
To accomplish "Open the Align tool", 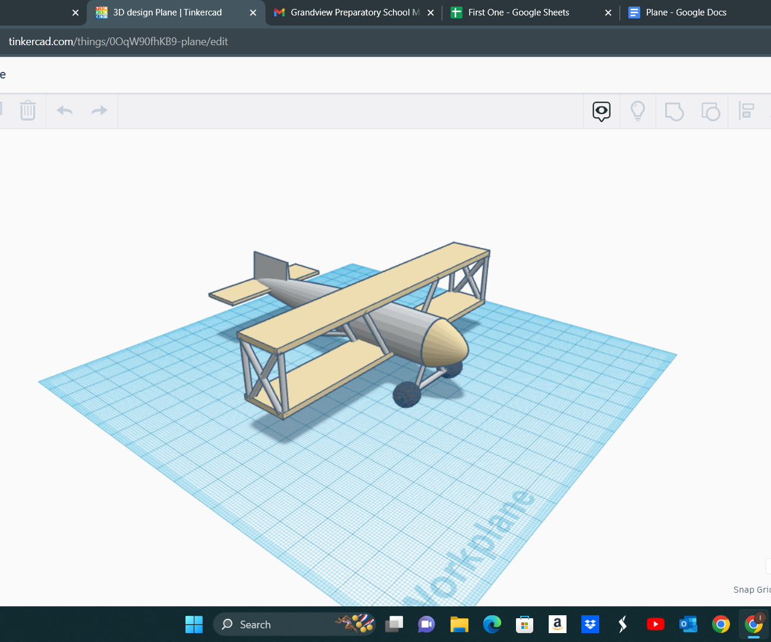I will [747, 111].
